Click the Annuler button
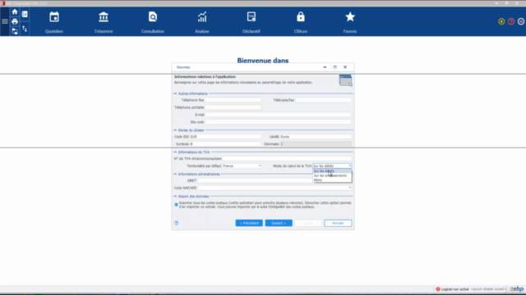 pyautogui.click(x=338, y=223)
